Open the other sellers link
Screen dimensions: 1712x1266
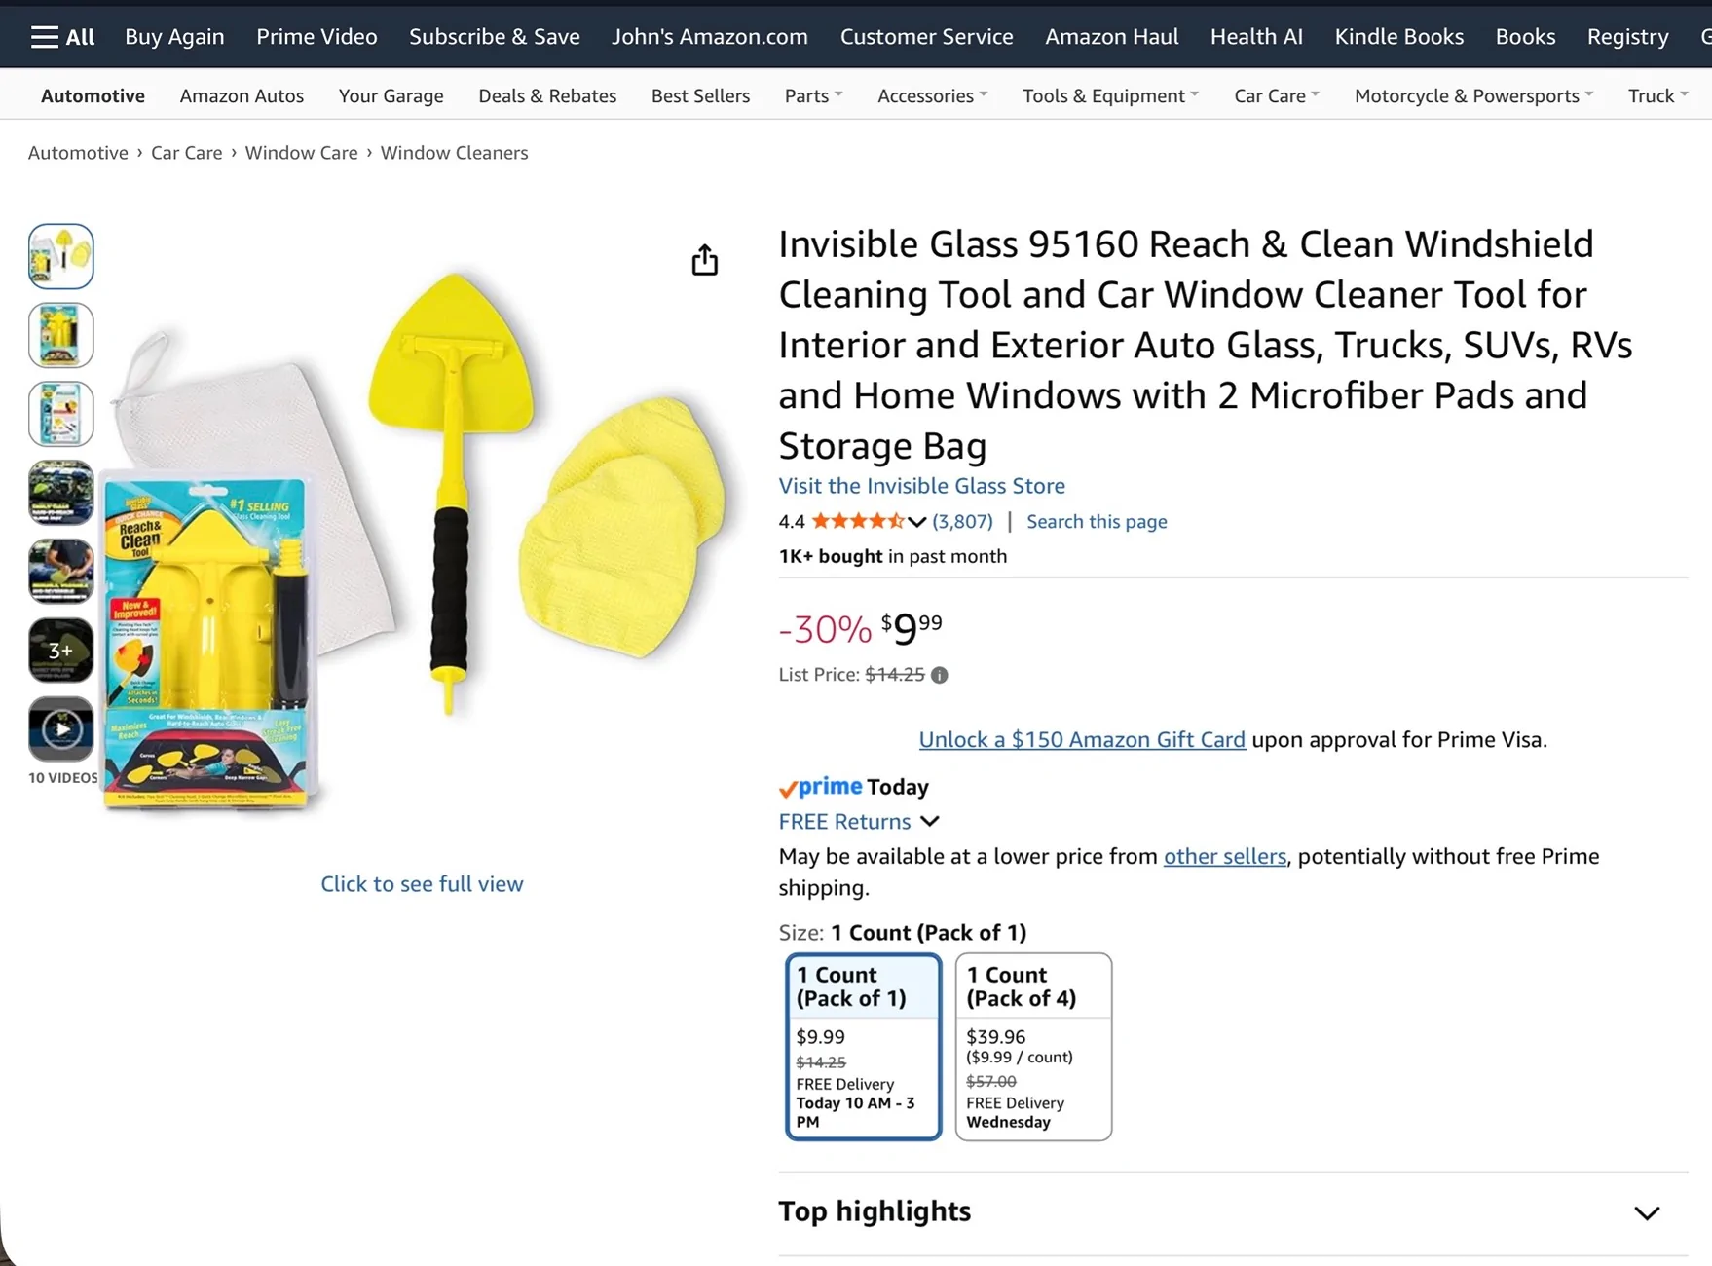[x=1225, y=856]
